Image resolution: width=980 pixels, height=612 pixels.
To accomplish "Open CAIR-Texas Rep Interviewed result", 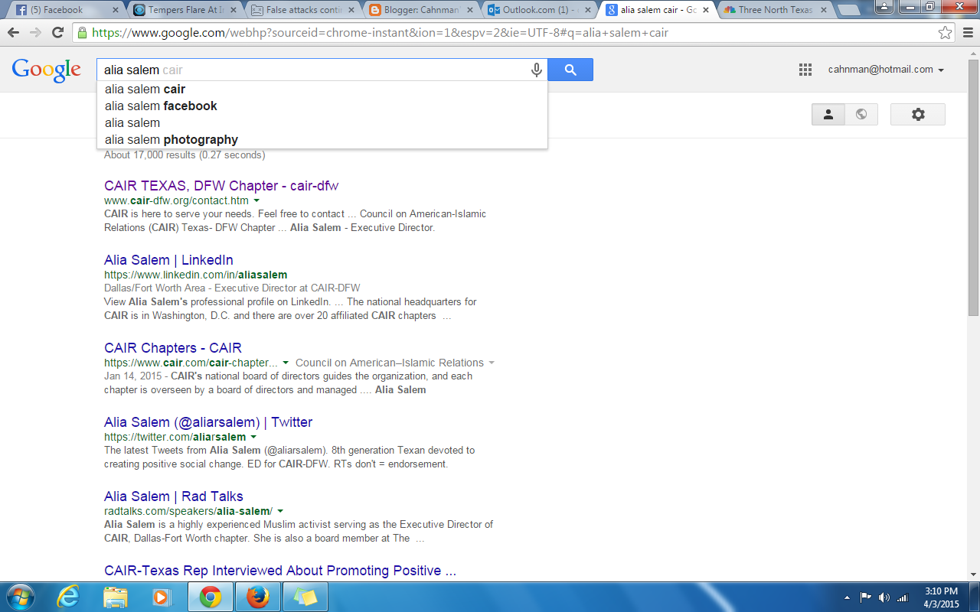I will point(280,571).
